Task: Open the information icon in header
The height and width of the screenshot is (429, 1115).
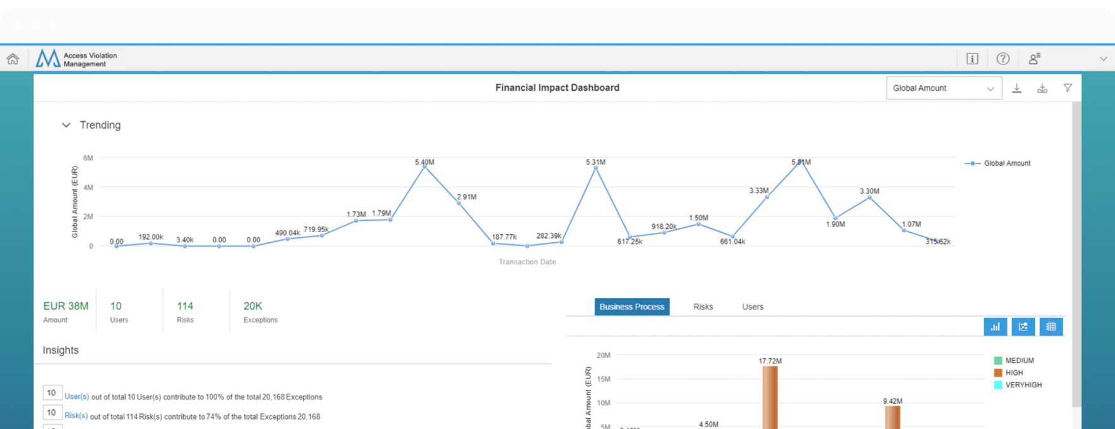Action: (x=972, y=59)
